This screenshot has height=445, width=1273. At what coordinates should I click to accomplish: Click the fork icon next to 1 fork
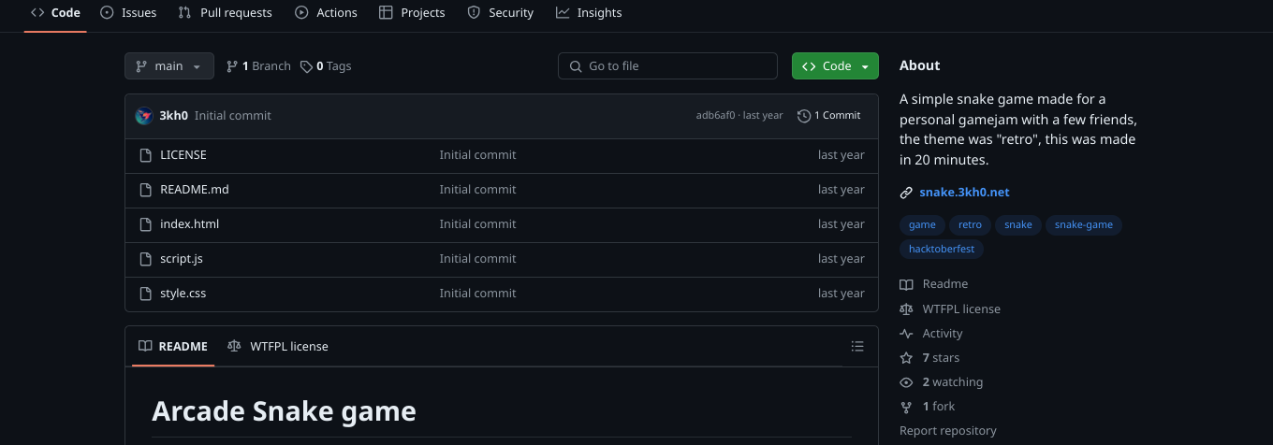(x=906, y=407)
